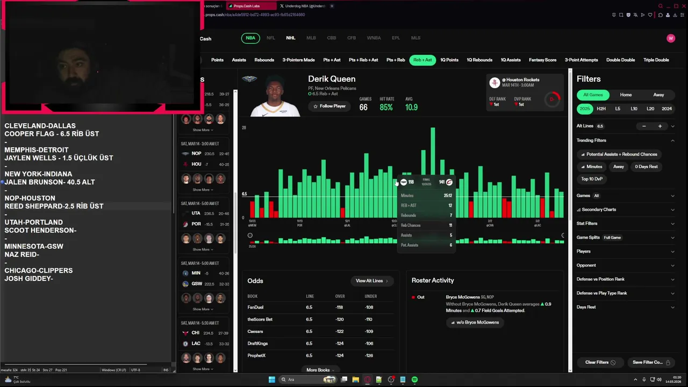Toggle the Top 10 DvP trending filter
The width and height of the screenshot is (688, 387).
pos(592,179)
